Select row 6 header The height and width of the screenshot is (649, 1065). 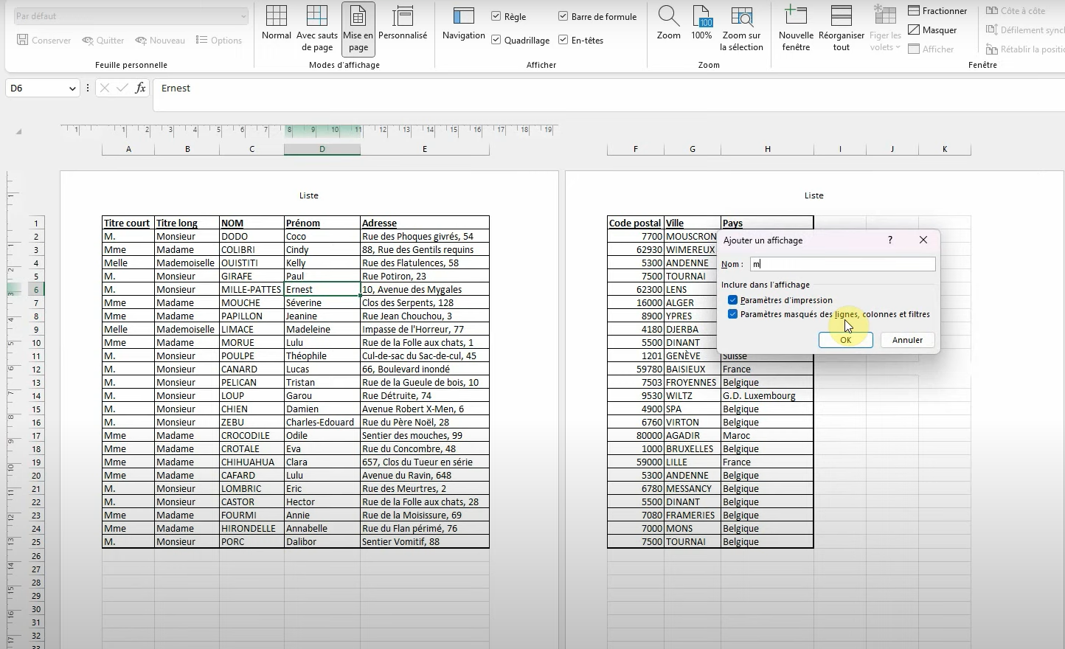(x=35, y=290)
